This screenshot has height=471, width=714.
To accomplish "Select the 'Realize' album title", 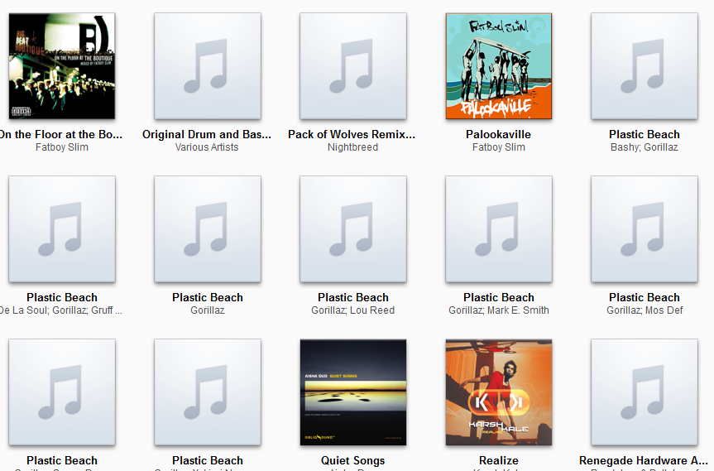I will click(499, 460).
